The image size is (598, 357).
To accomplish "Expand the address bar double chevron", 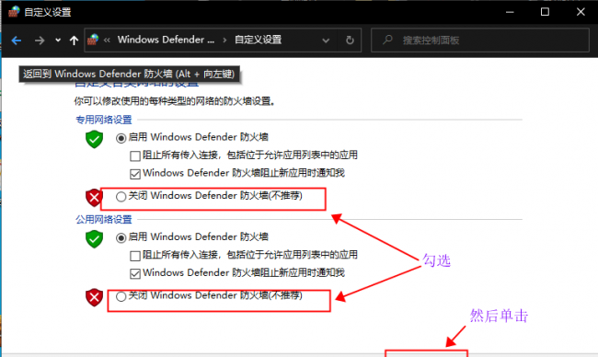I will point(107,40).
